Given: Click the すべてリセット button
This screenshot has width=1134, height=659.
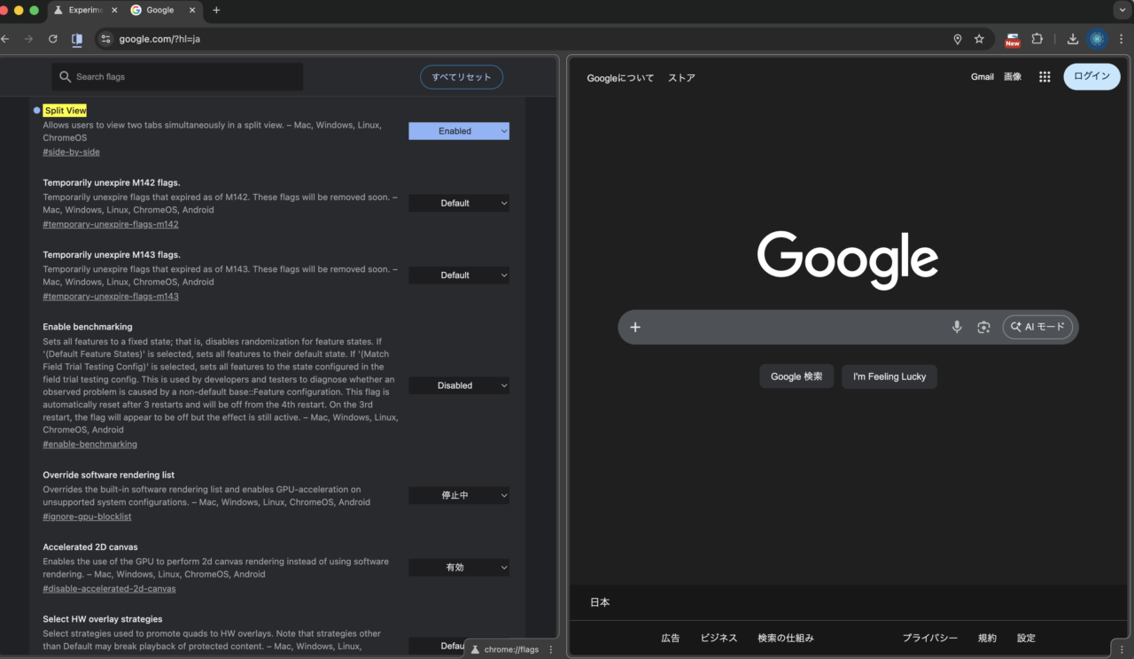Looking at the screenshot, I should 461,77.
